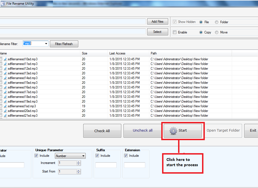
Task: Click the mp3 icon of sdfilenamesd15sd.mp3
Action: 6,83
